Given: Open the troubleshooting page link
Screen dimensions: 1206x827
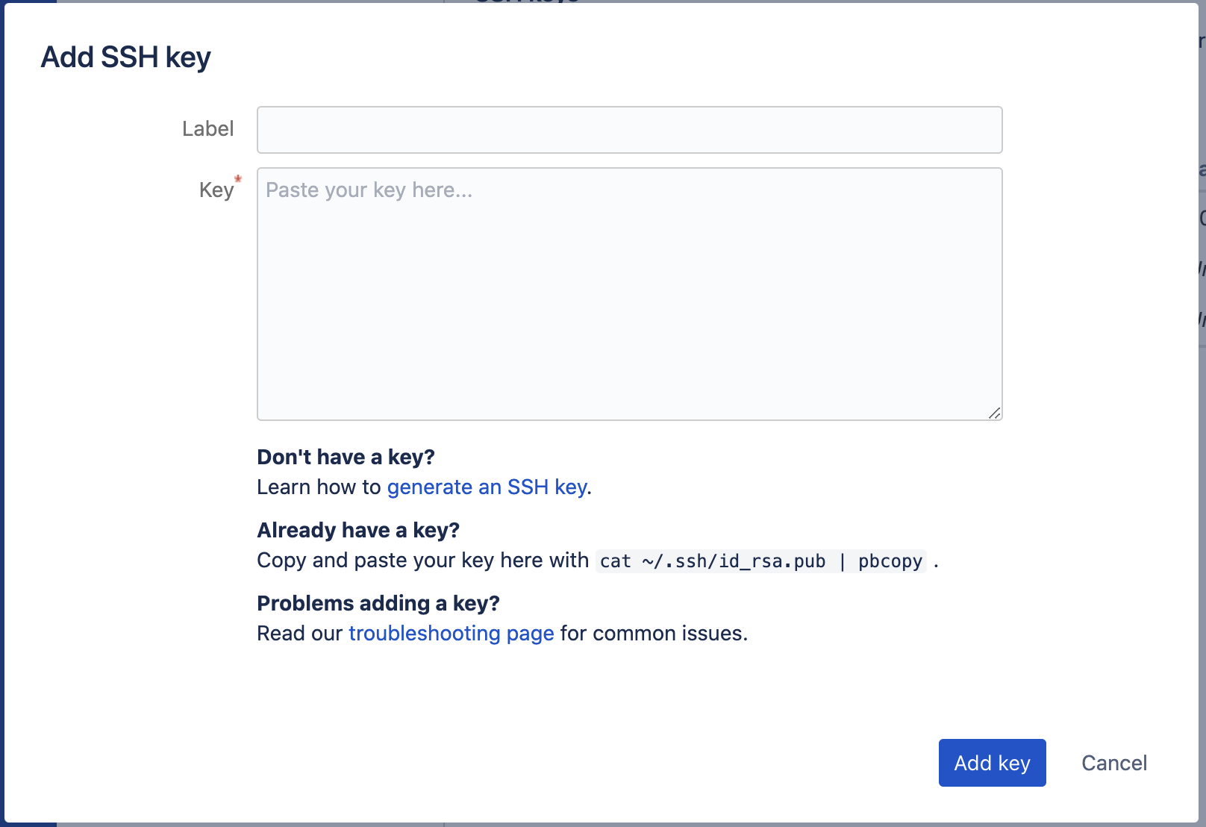Looking at the screenshot, I should [x=452, y=633].
